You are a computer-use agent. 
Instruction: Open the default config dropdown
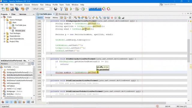[x=42, y=9]
